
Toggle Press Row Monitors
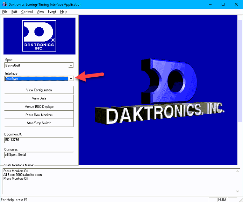(39, 115)
